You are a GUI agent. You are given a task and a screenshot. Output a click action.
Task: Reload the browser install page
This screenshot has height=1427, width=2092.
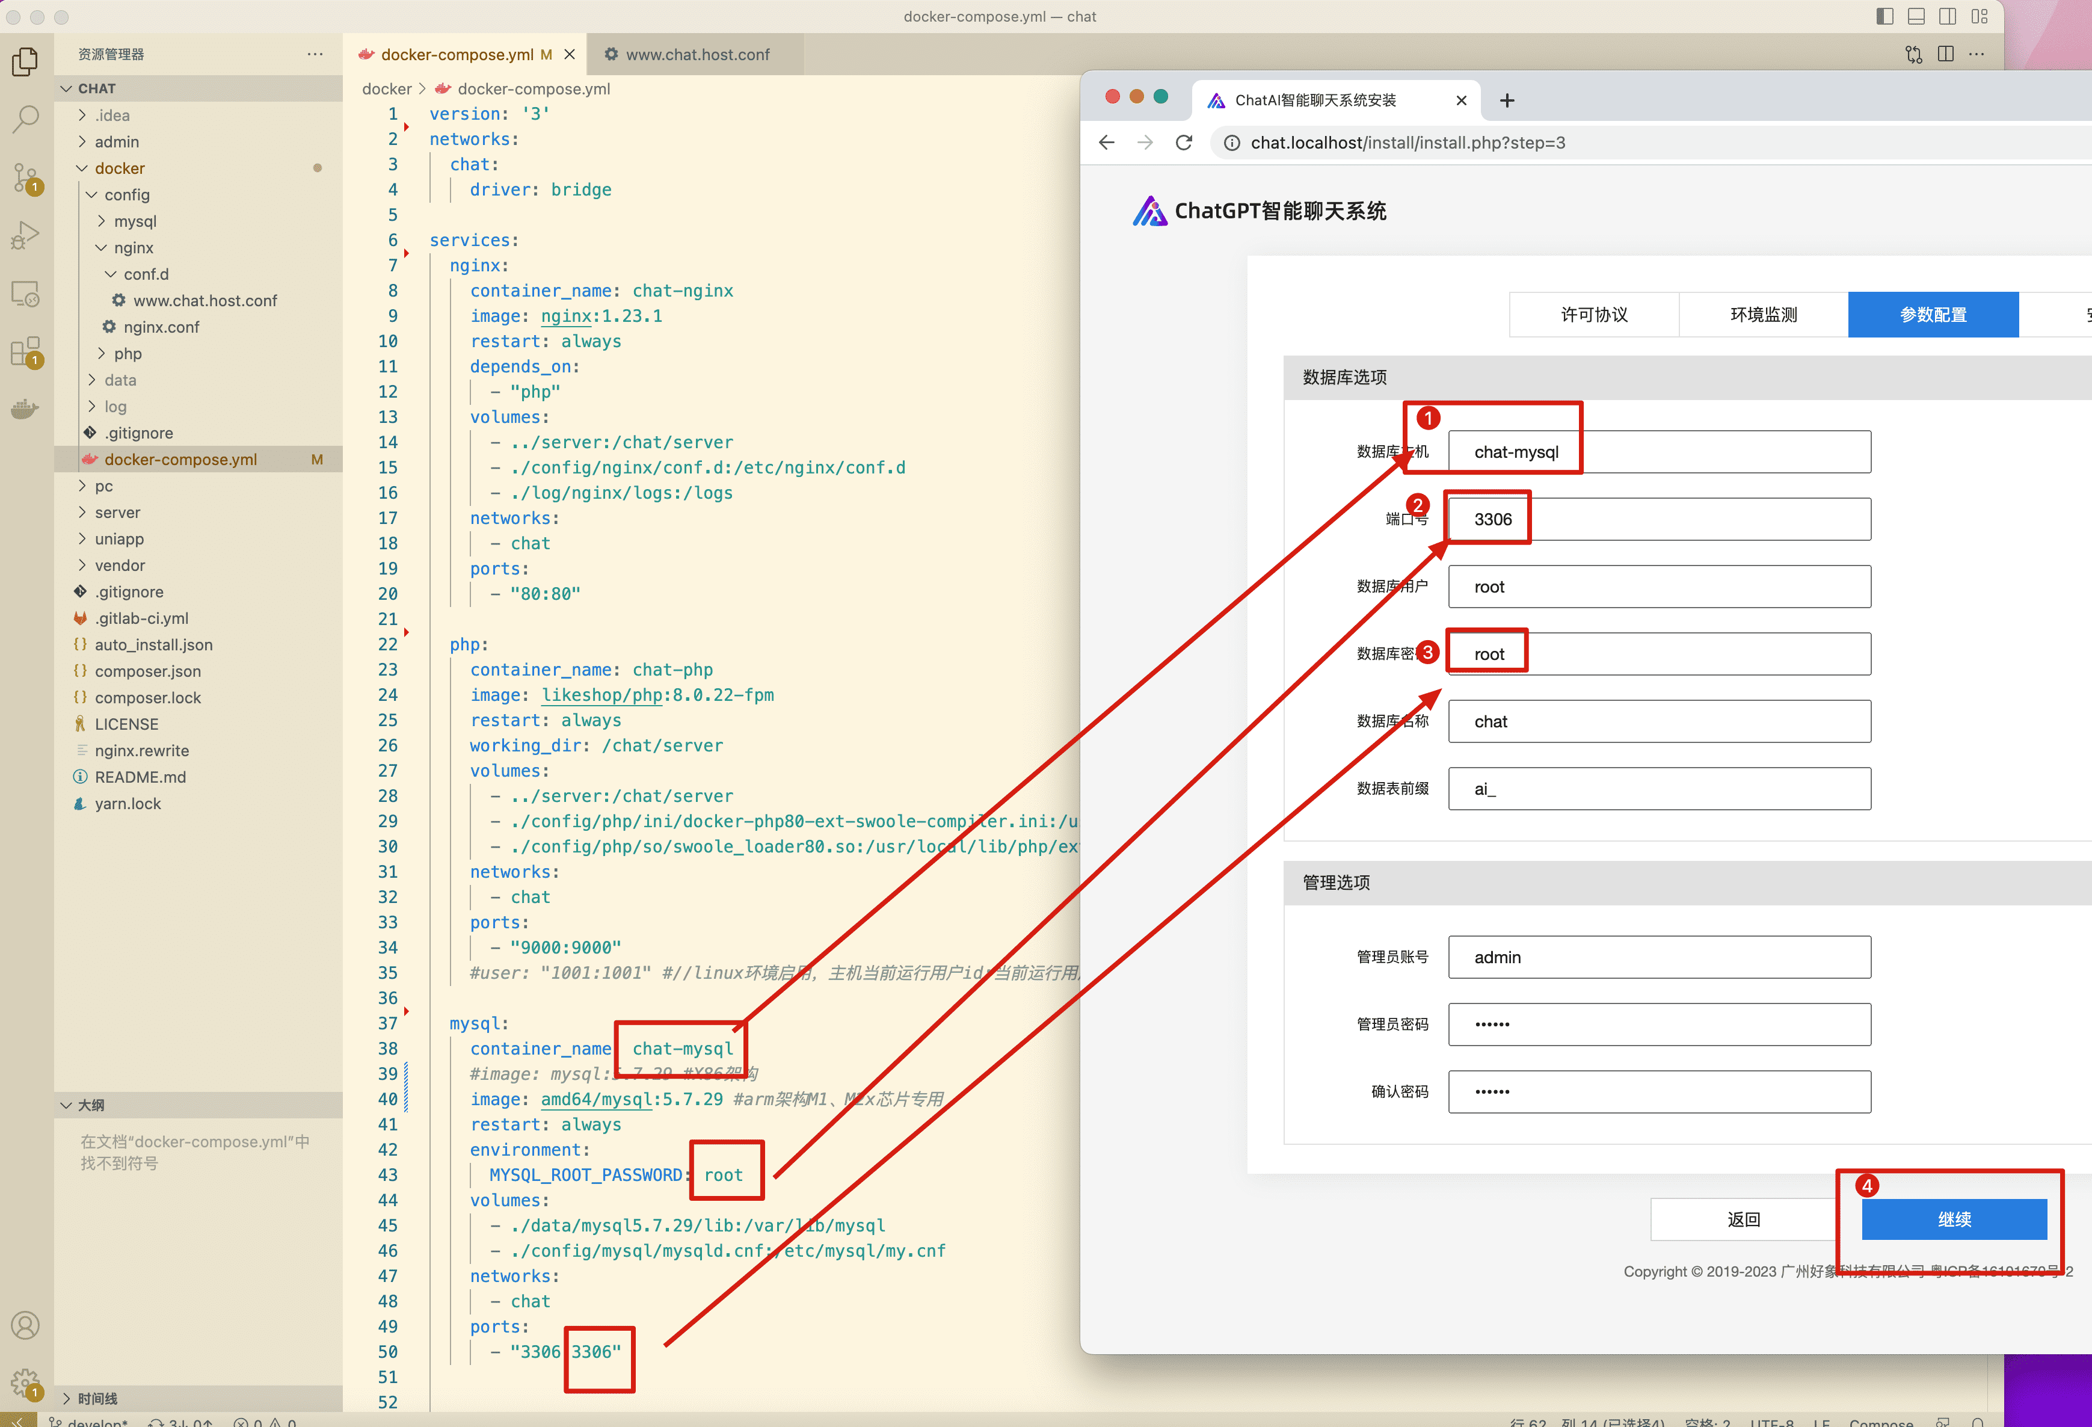[1184, 143]
